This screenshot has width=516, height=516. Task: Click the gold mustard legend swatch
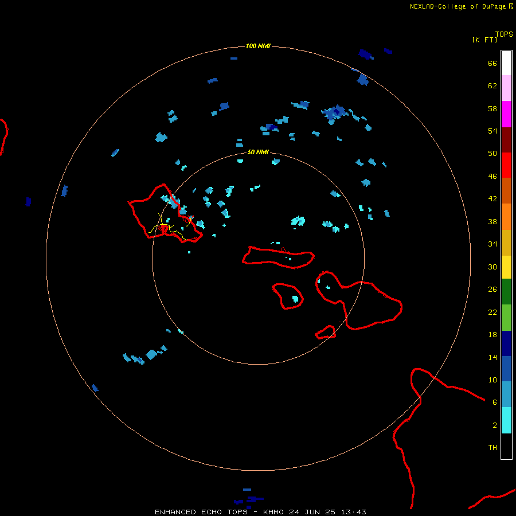click(x=506, y=243)
